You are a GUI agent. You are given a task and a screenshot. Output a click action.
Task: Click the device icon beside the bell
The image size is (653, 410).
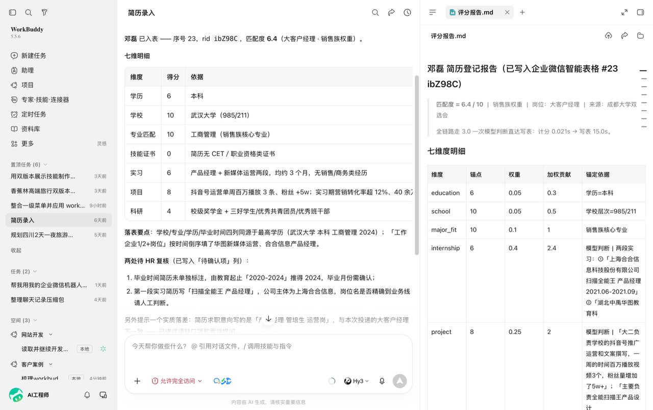[103, 395]
